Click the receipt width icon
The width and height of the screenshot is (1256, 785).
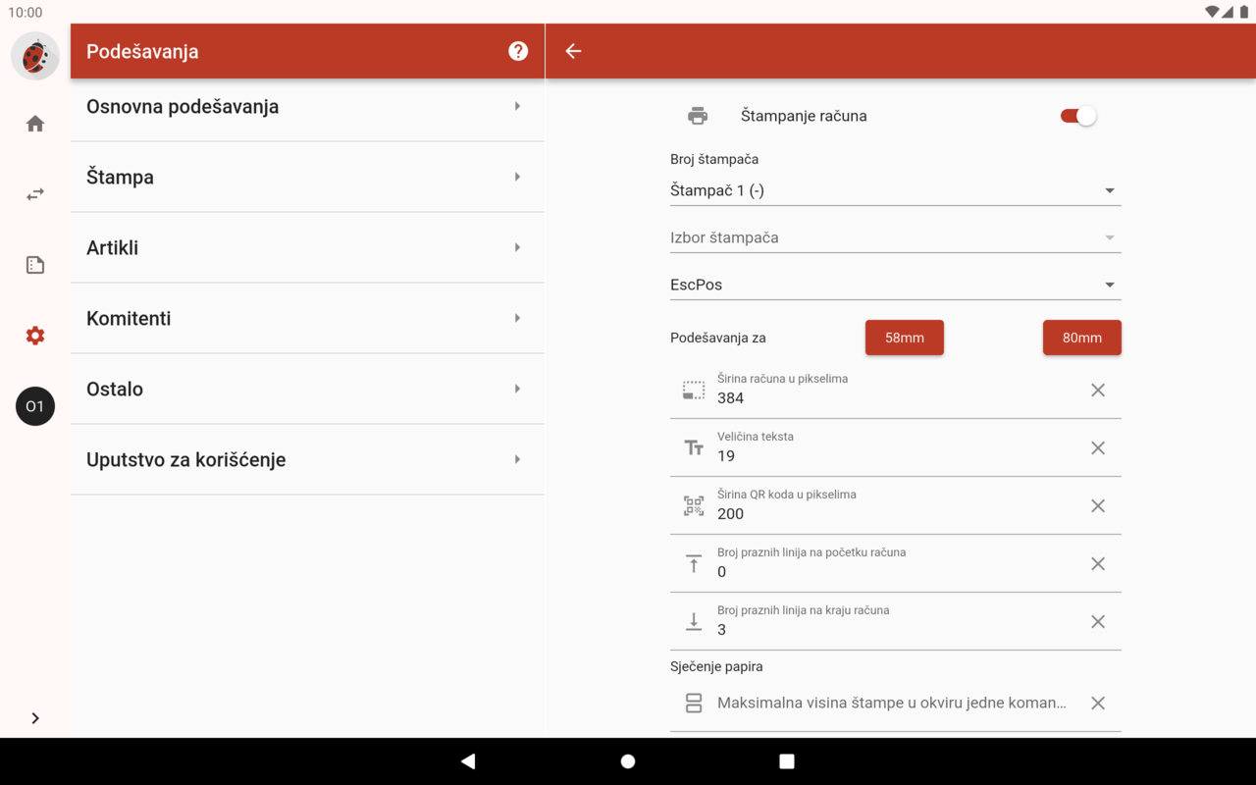click(x=694, y=391)
